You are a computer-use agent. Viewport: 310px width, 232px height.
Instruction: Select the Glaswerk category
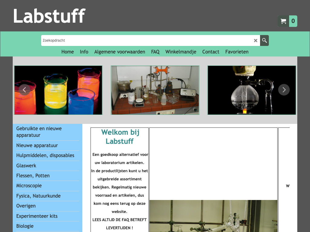pyautogui.click(x=26, y=166)
